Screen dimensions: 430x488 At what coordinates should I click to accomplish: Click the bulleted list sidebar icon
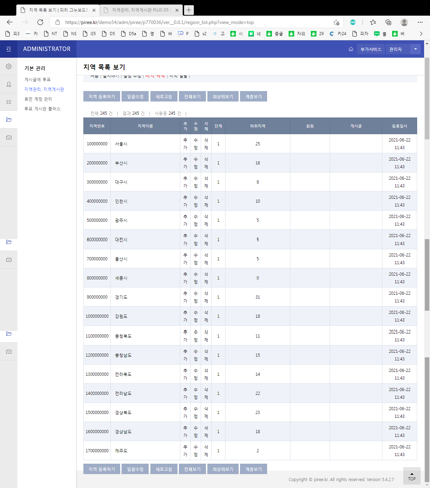coord(9,102)
